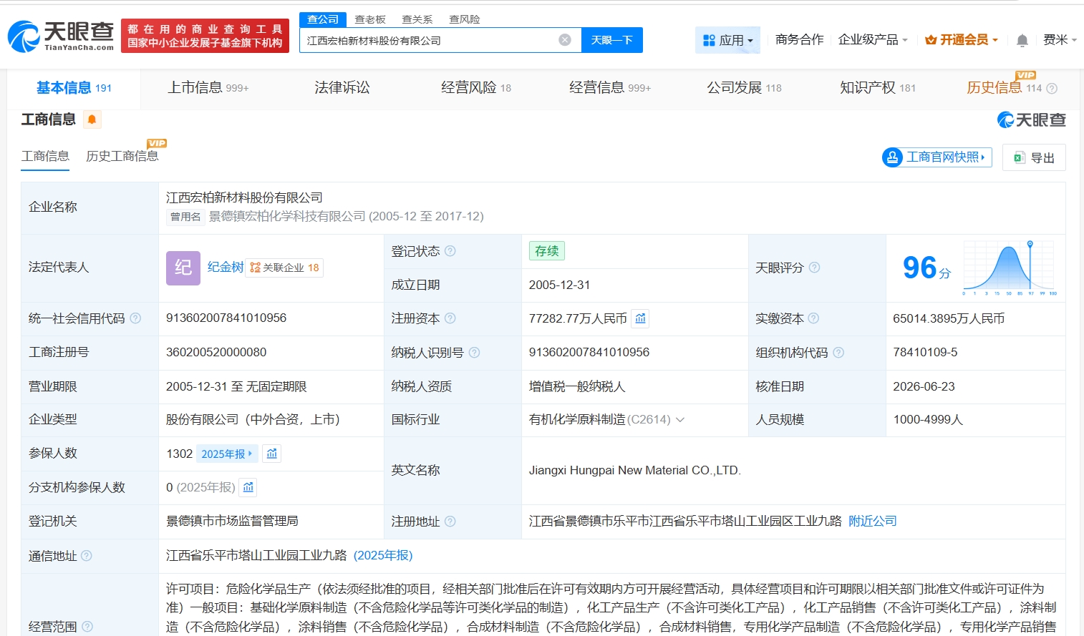Open the 商务合作 link
The width and height of the screenshot is (1084, 636).
click(x=799, y=39)
